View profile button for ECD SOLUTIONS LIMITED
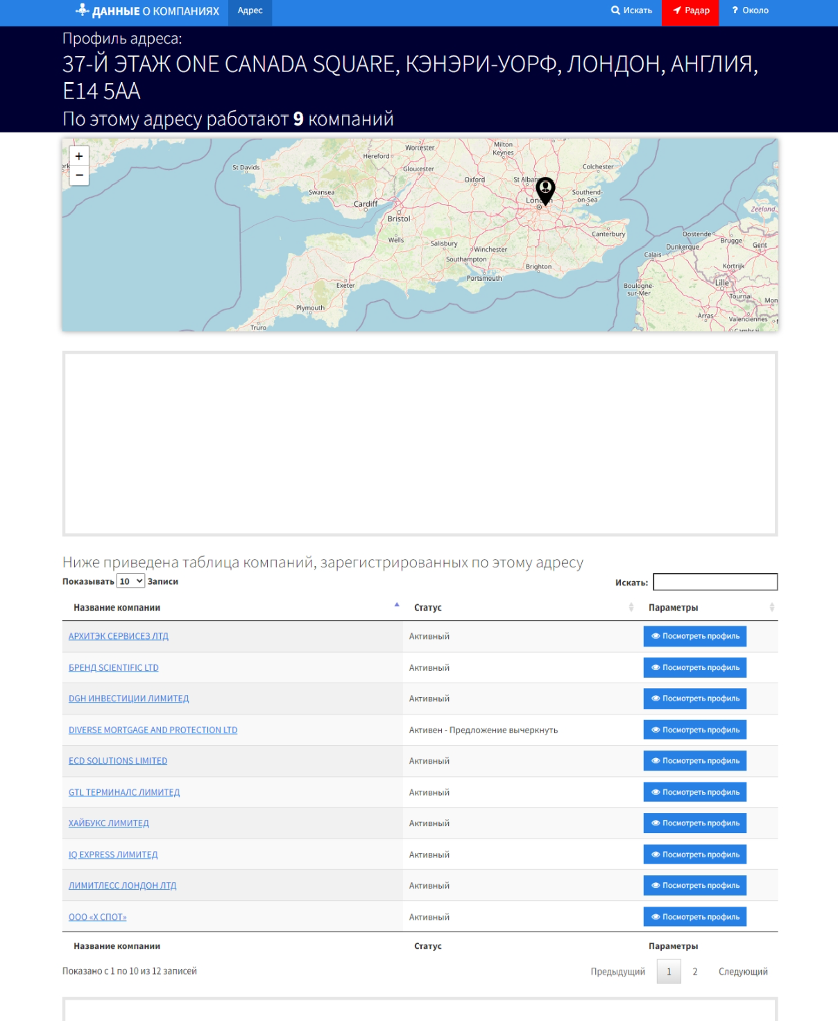This screenshot has width=838, height=1021. click(x=694, y=761)
